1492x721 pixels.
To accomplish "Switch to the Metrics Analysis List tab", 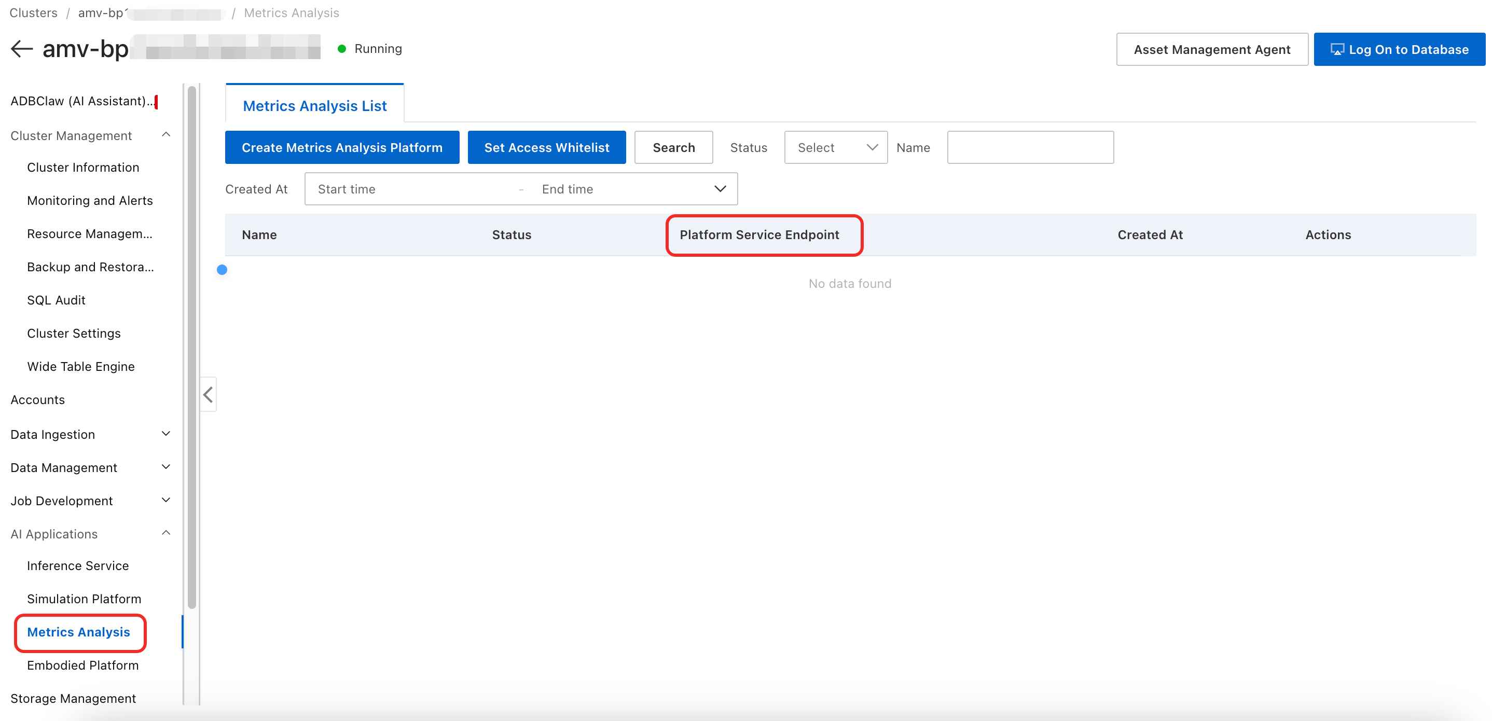I will click(314, 106).
